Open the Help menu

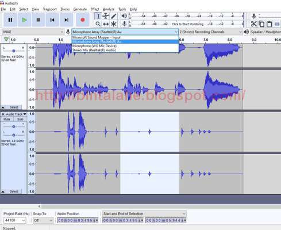point(133,9)
